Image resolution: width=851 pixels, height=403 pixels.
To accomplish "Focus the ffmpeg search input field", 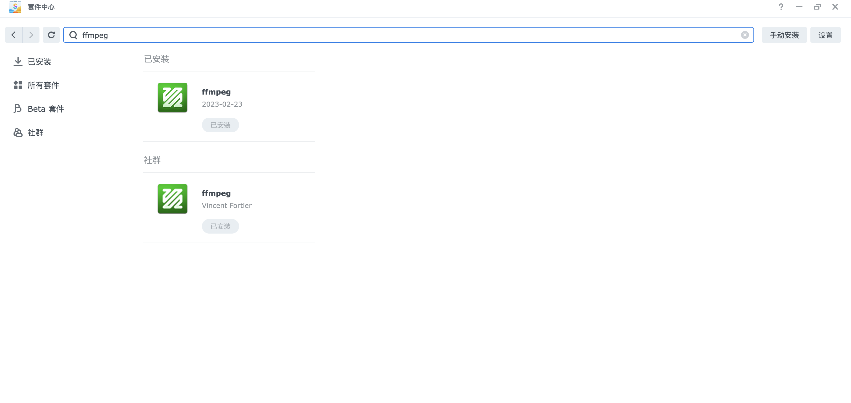I will 408,35.
